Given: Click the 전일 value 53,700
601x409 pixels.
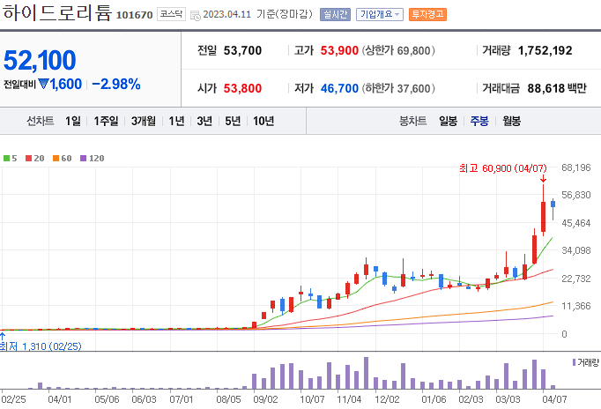Looking at the screenshot, I should [x=242, y=50].
